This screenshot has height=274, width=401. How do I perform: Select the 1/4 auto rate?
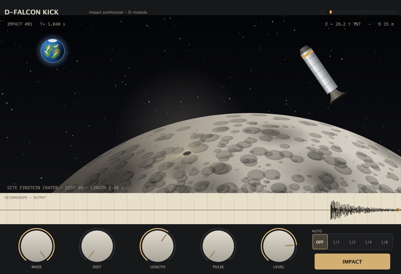point(368,242)
